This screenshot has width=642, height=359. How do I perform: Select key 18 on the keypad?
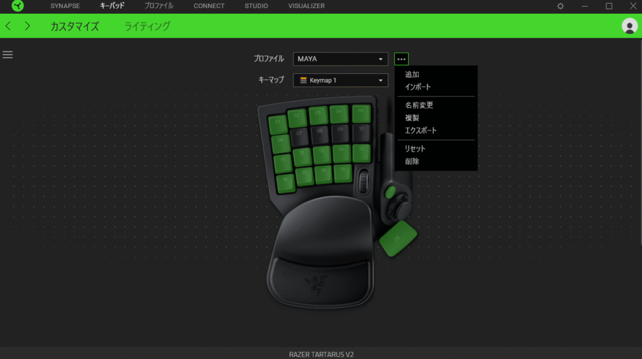coord(324,174)
